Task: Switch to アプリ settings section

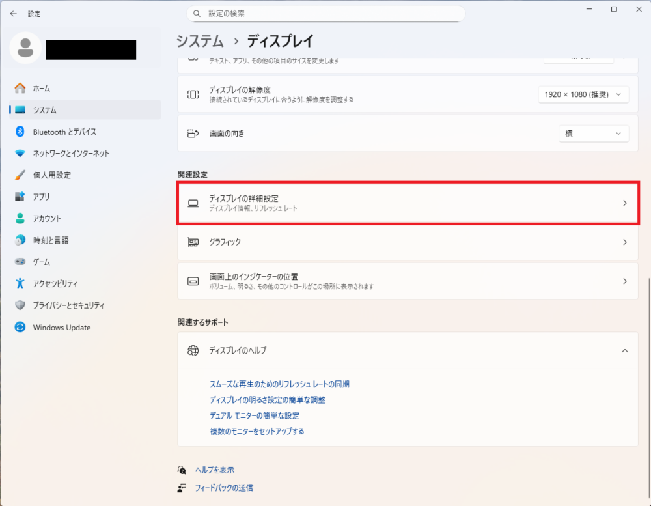Action: pyautogui.click(x=18, y=196)
